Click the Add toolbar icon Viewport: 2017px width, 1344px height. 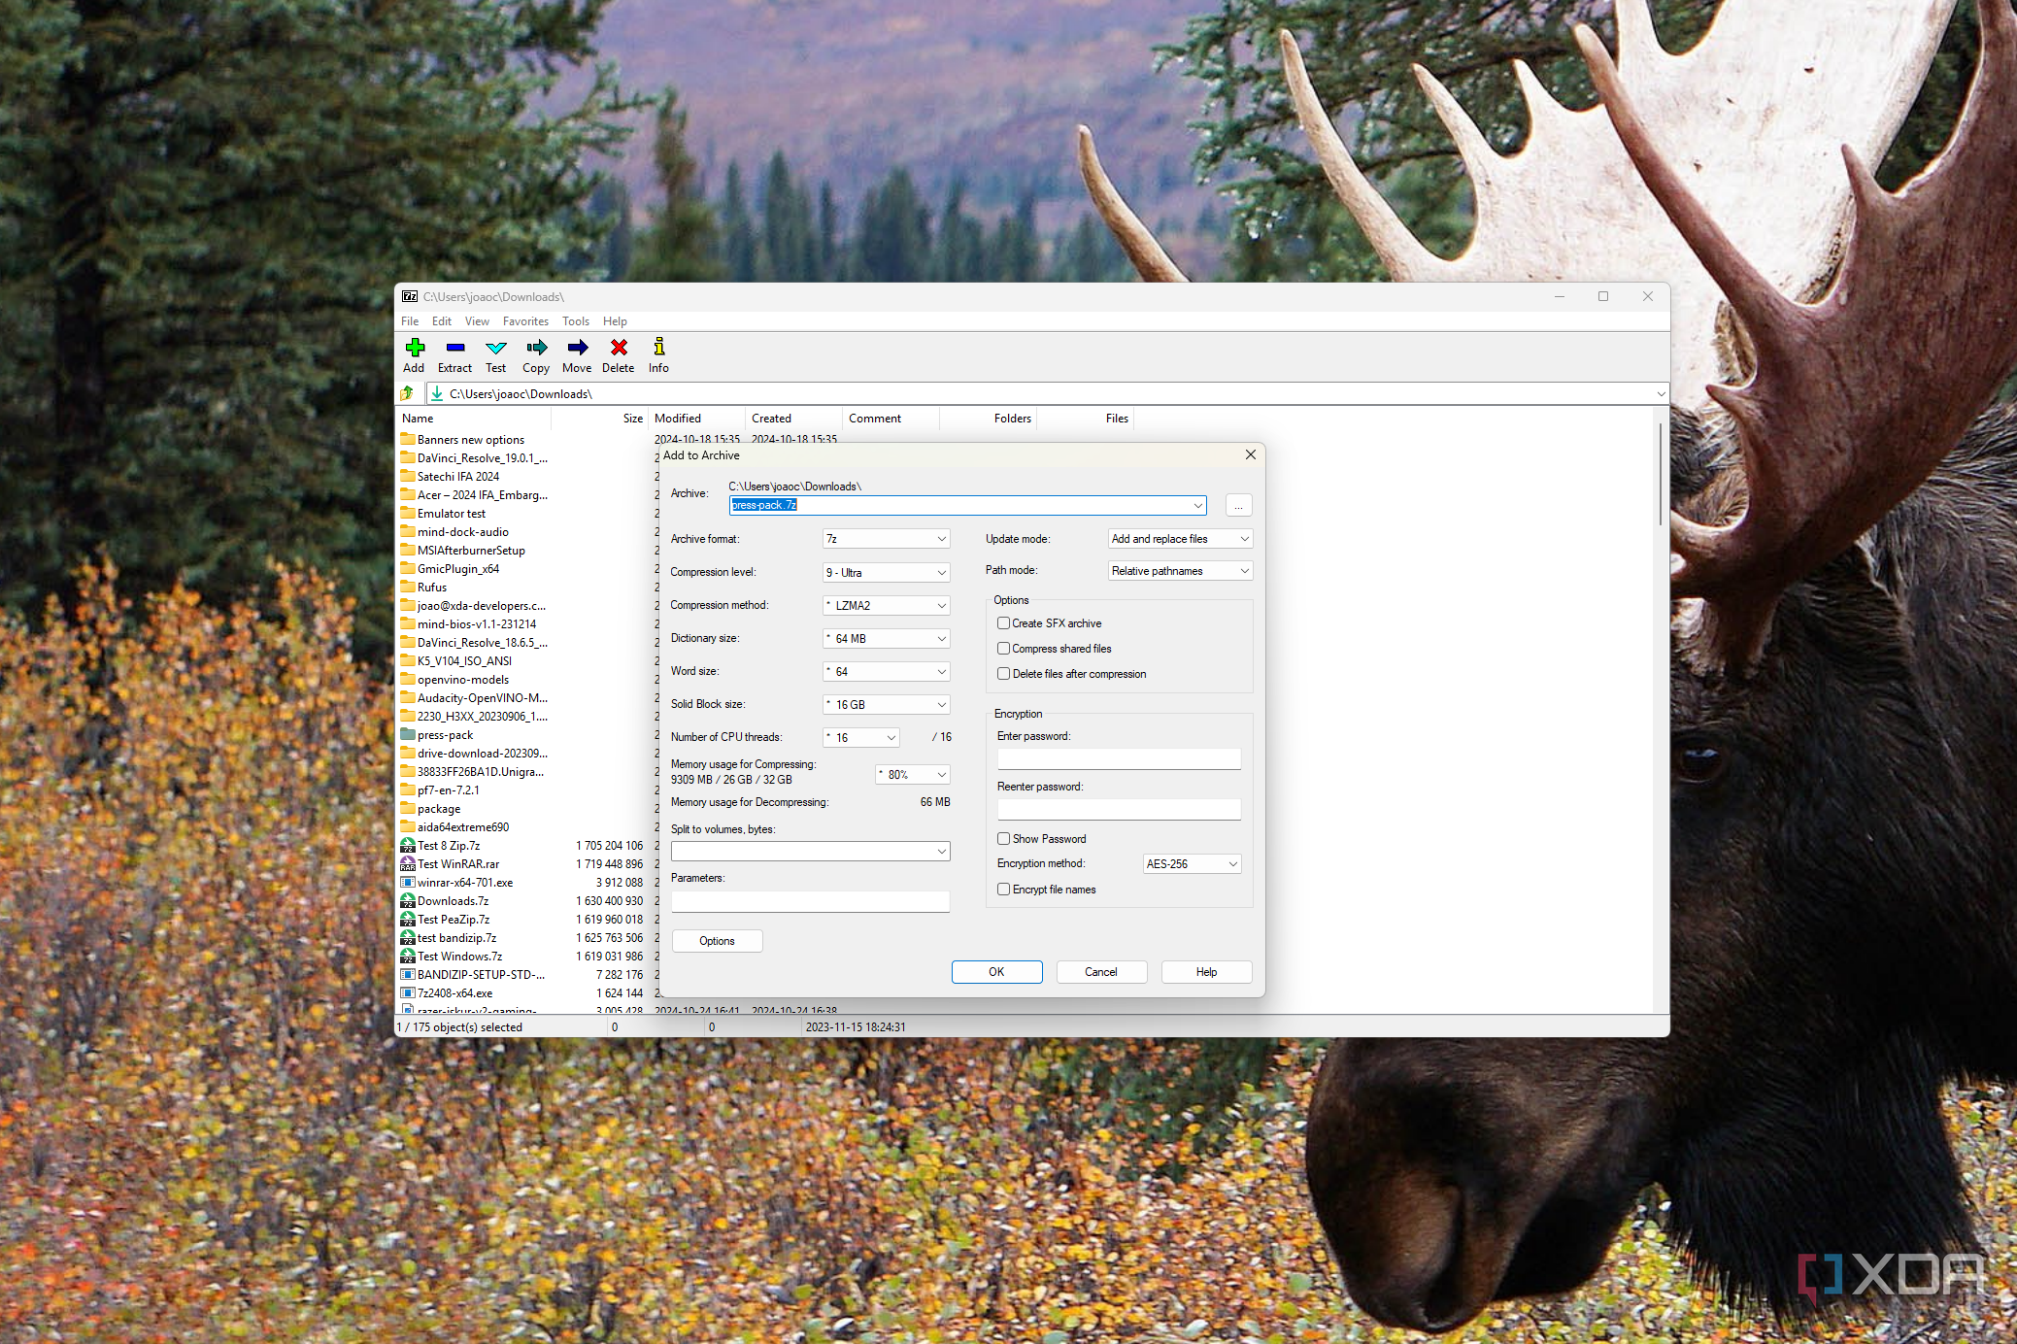[415, 349]
